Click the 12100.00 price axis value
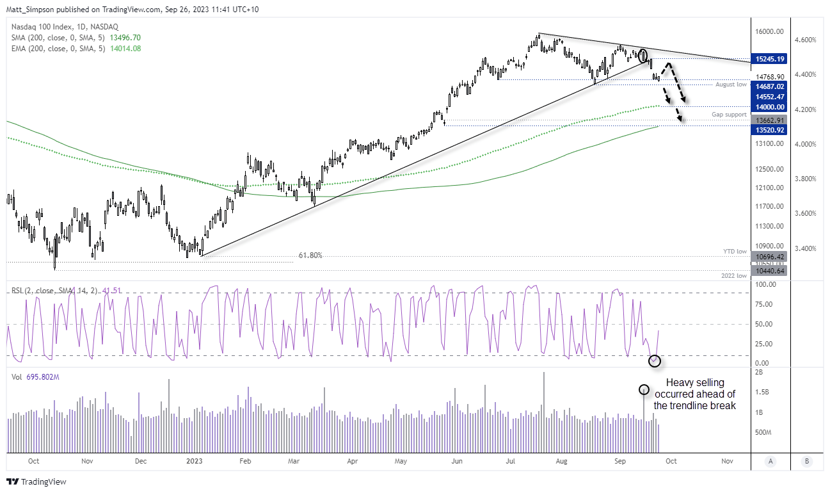Viewport: 830px width, 493px height. pyautogui.click(x=770, y=188)
